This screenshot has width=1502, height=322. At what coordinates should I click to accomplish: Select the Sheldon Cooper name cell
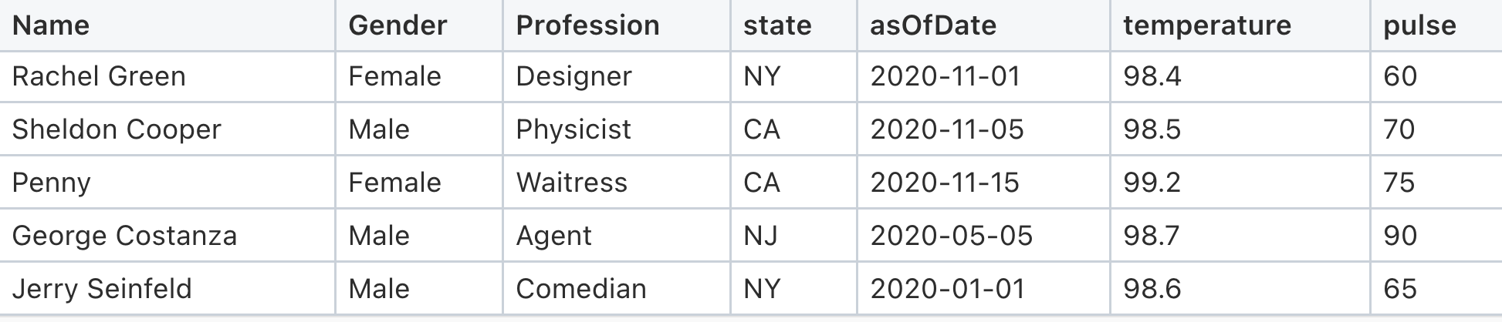[117, 129]
